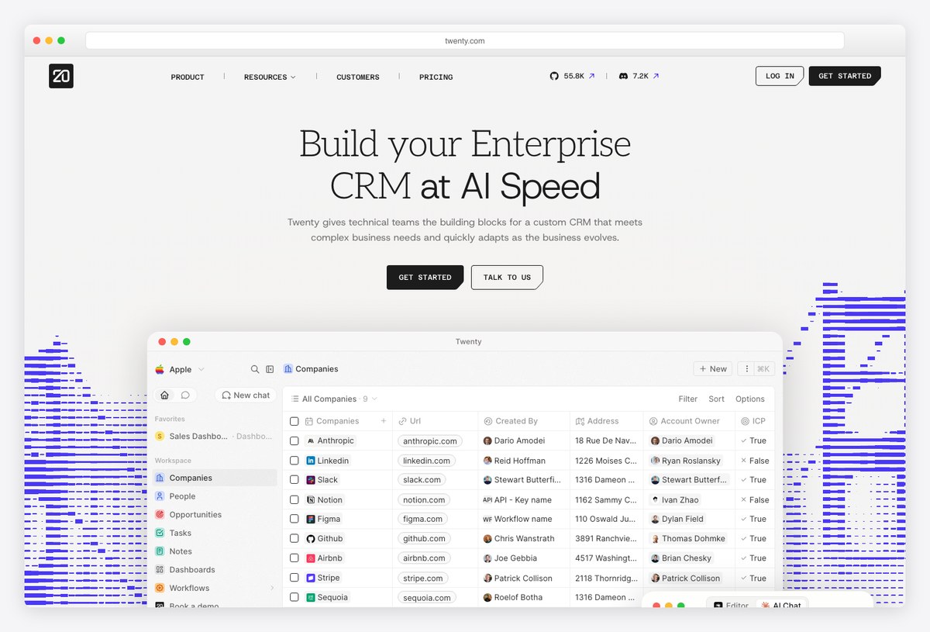Viewport: 930px width, 632px height.
Task: Open the Sales Dashboard favorite in the sidebar
Action: [214, 436]
